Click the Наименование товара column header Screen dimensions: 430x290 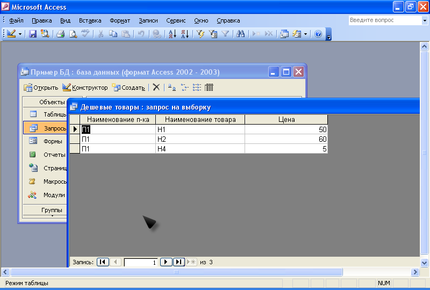pyautogui.click(x=200, y=120)
